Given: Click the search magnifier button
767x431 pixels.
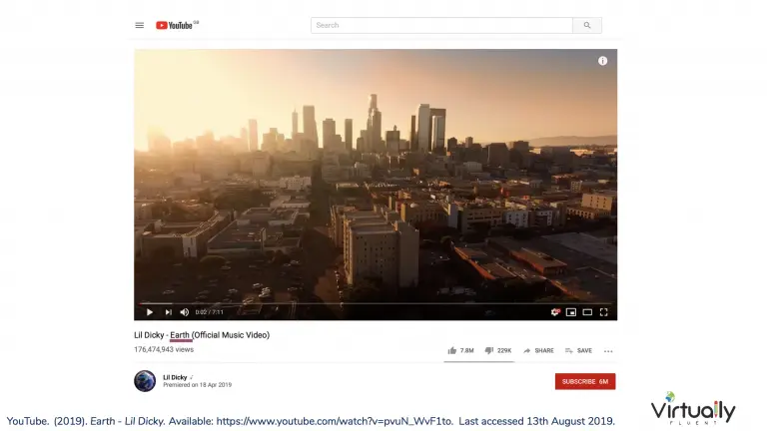Looking at the screenshot, I should (587, 25).
